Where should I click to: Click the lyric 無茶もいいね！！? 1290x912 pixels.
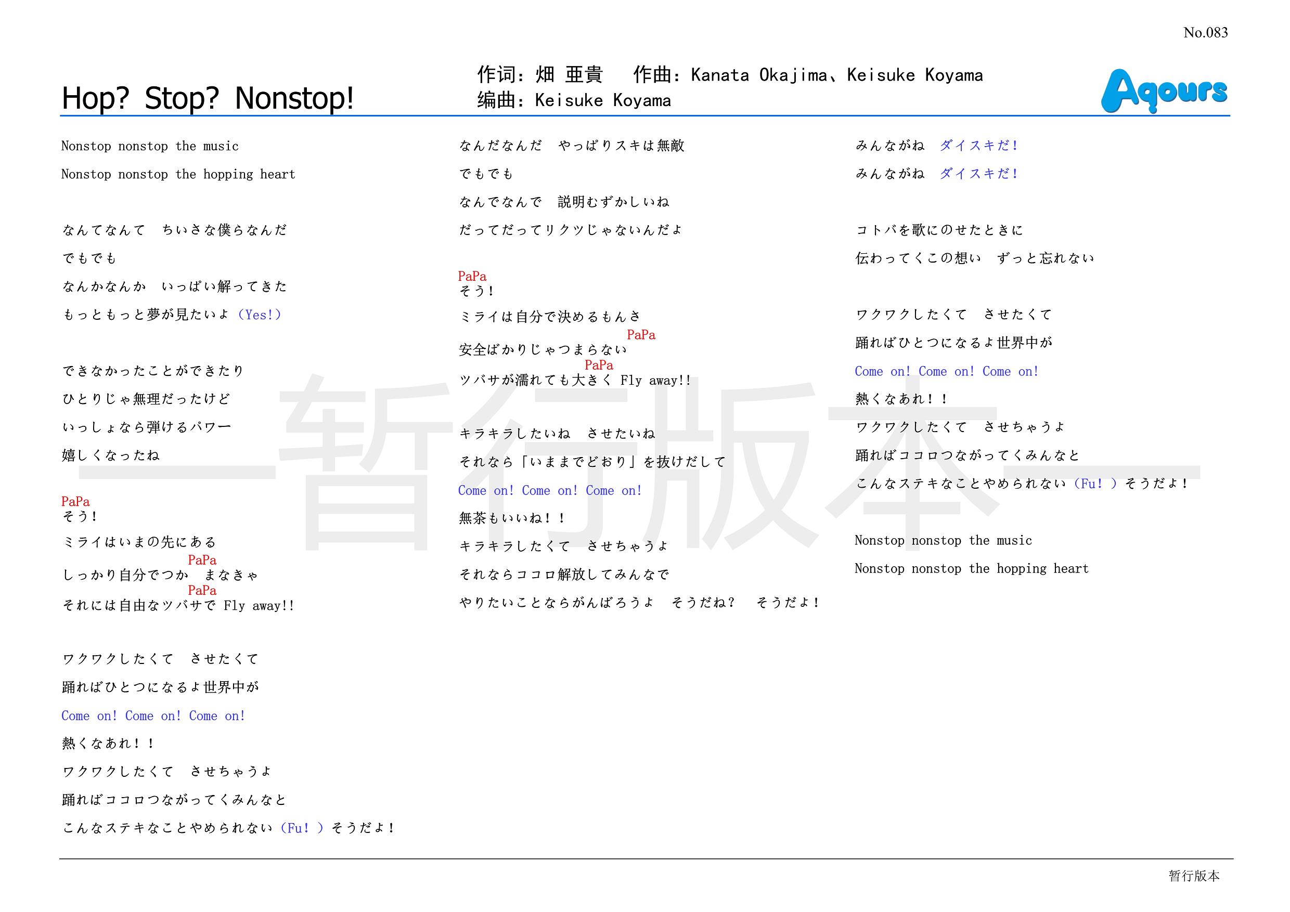pos(512,518)
